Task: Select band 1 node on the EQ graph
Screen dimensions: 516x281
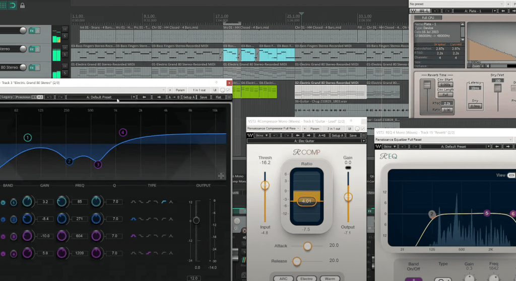Action: (x=28, y=138)
